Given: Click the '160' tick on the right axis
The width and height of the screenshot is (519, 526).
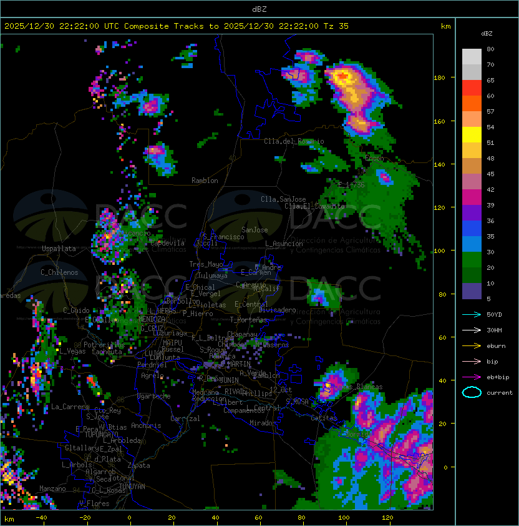Looking at the screenshot, I should 439,121.
